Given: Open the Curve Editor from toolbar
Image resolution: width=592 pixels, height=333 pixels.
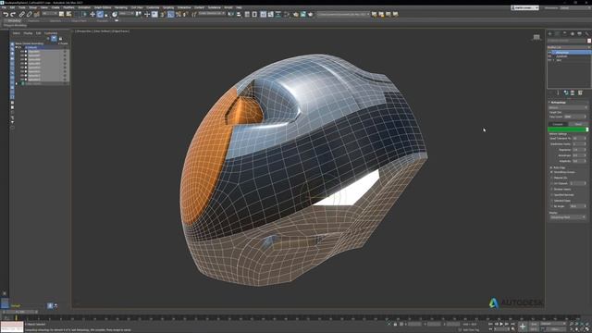Looking at the screenshot, I should tap(271, 15).
